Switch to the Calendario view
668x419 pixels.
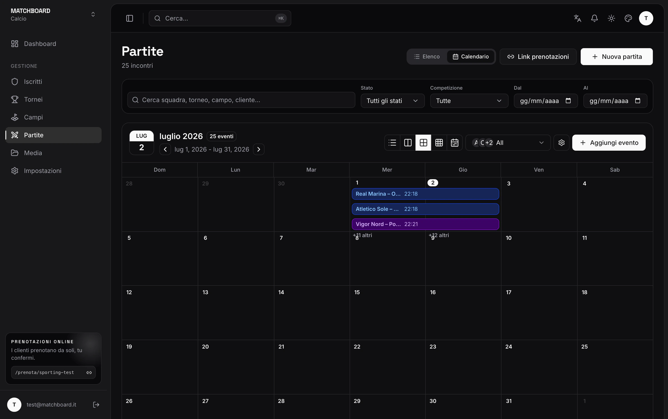(470, 57)
